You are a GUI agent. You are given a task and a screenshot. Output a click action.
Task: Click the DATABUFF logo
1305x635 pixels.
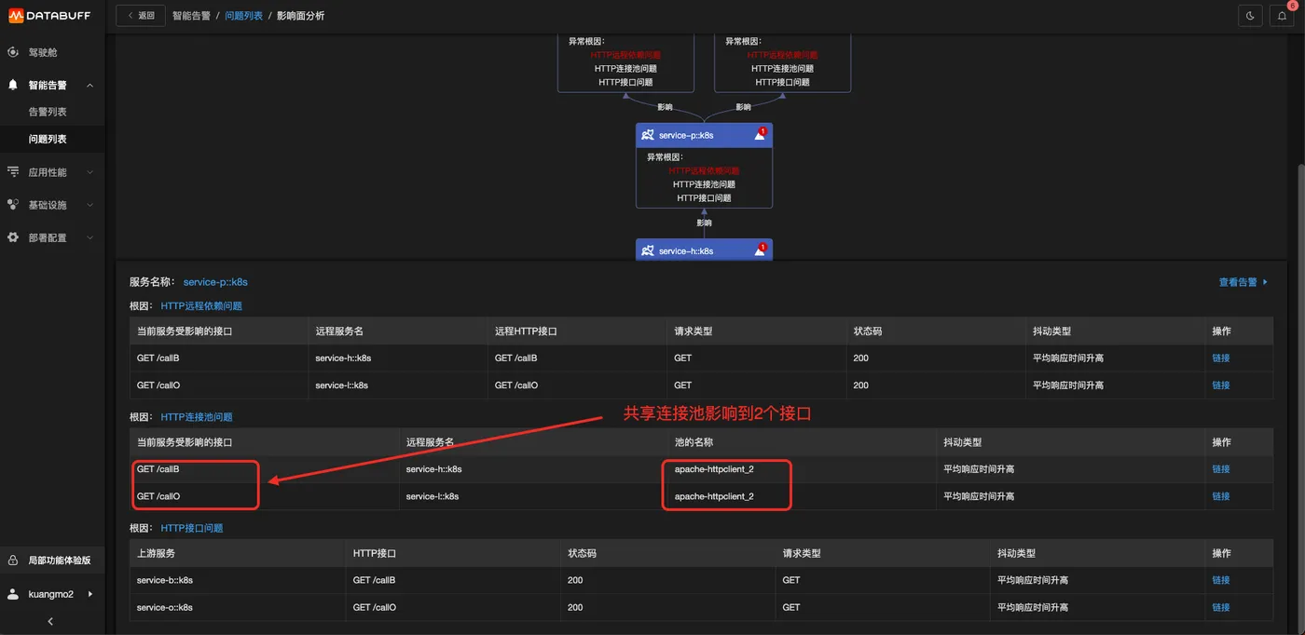[52, 15]
